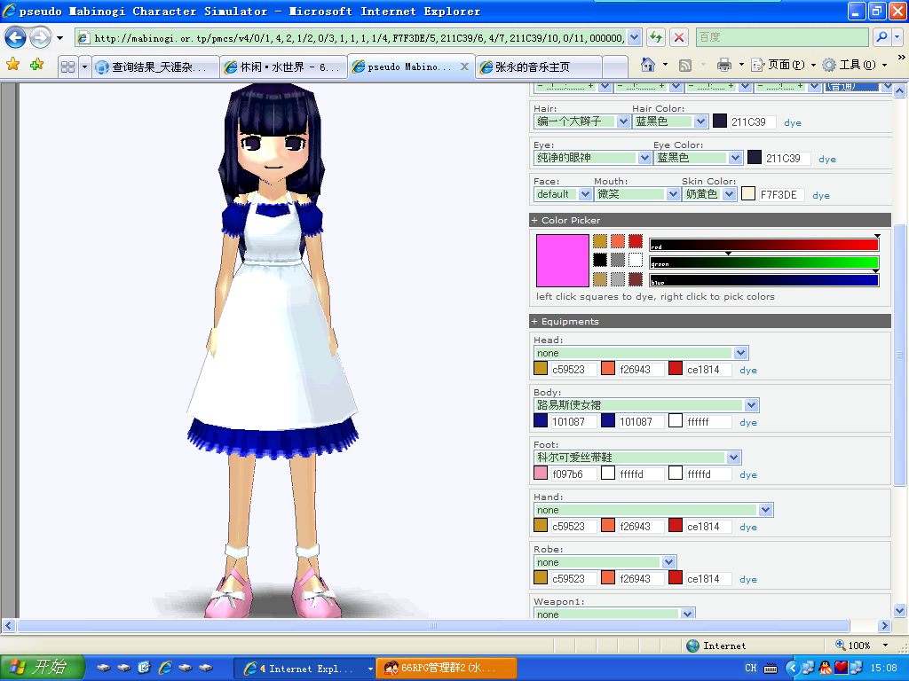Screen dimensions: 909x681
Task: Click the IE Forward arrow button
Action: (40, 38)
